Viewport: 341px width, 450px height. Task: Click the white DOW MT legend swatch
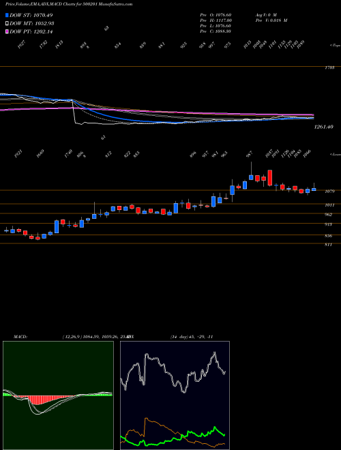tap(7, 24)
